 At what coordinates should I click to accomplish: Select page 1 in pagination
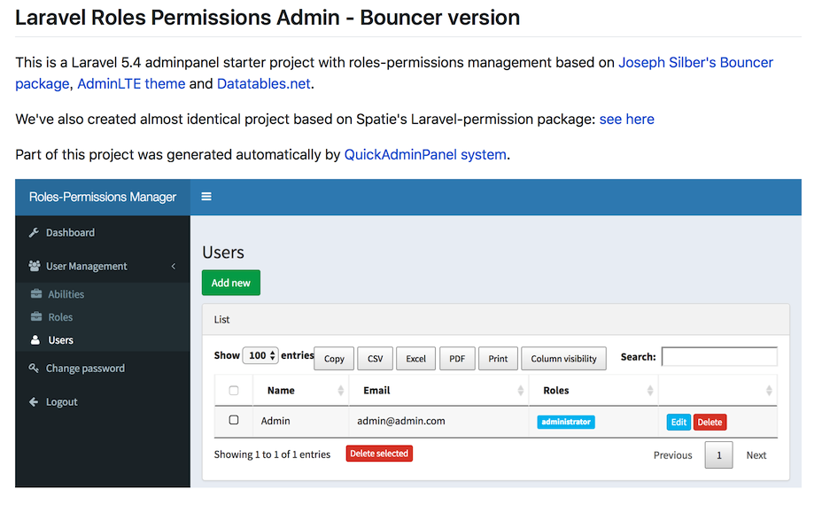tap(718, 455)
